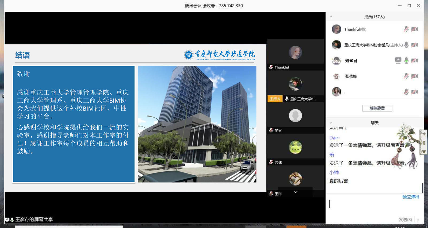This screenshot has height=228, width=428.
Task: Click the 独立弹出 pop-out chat link
Action: pyautogui.click(x=411, y=197)
